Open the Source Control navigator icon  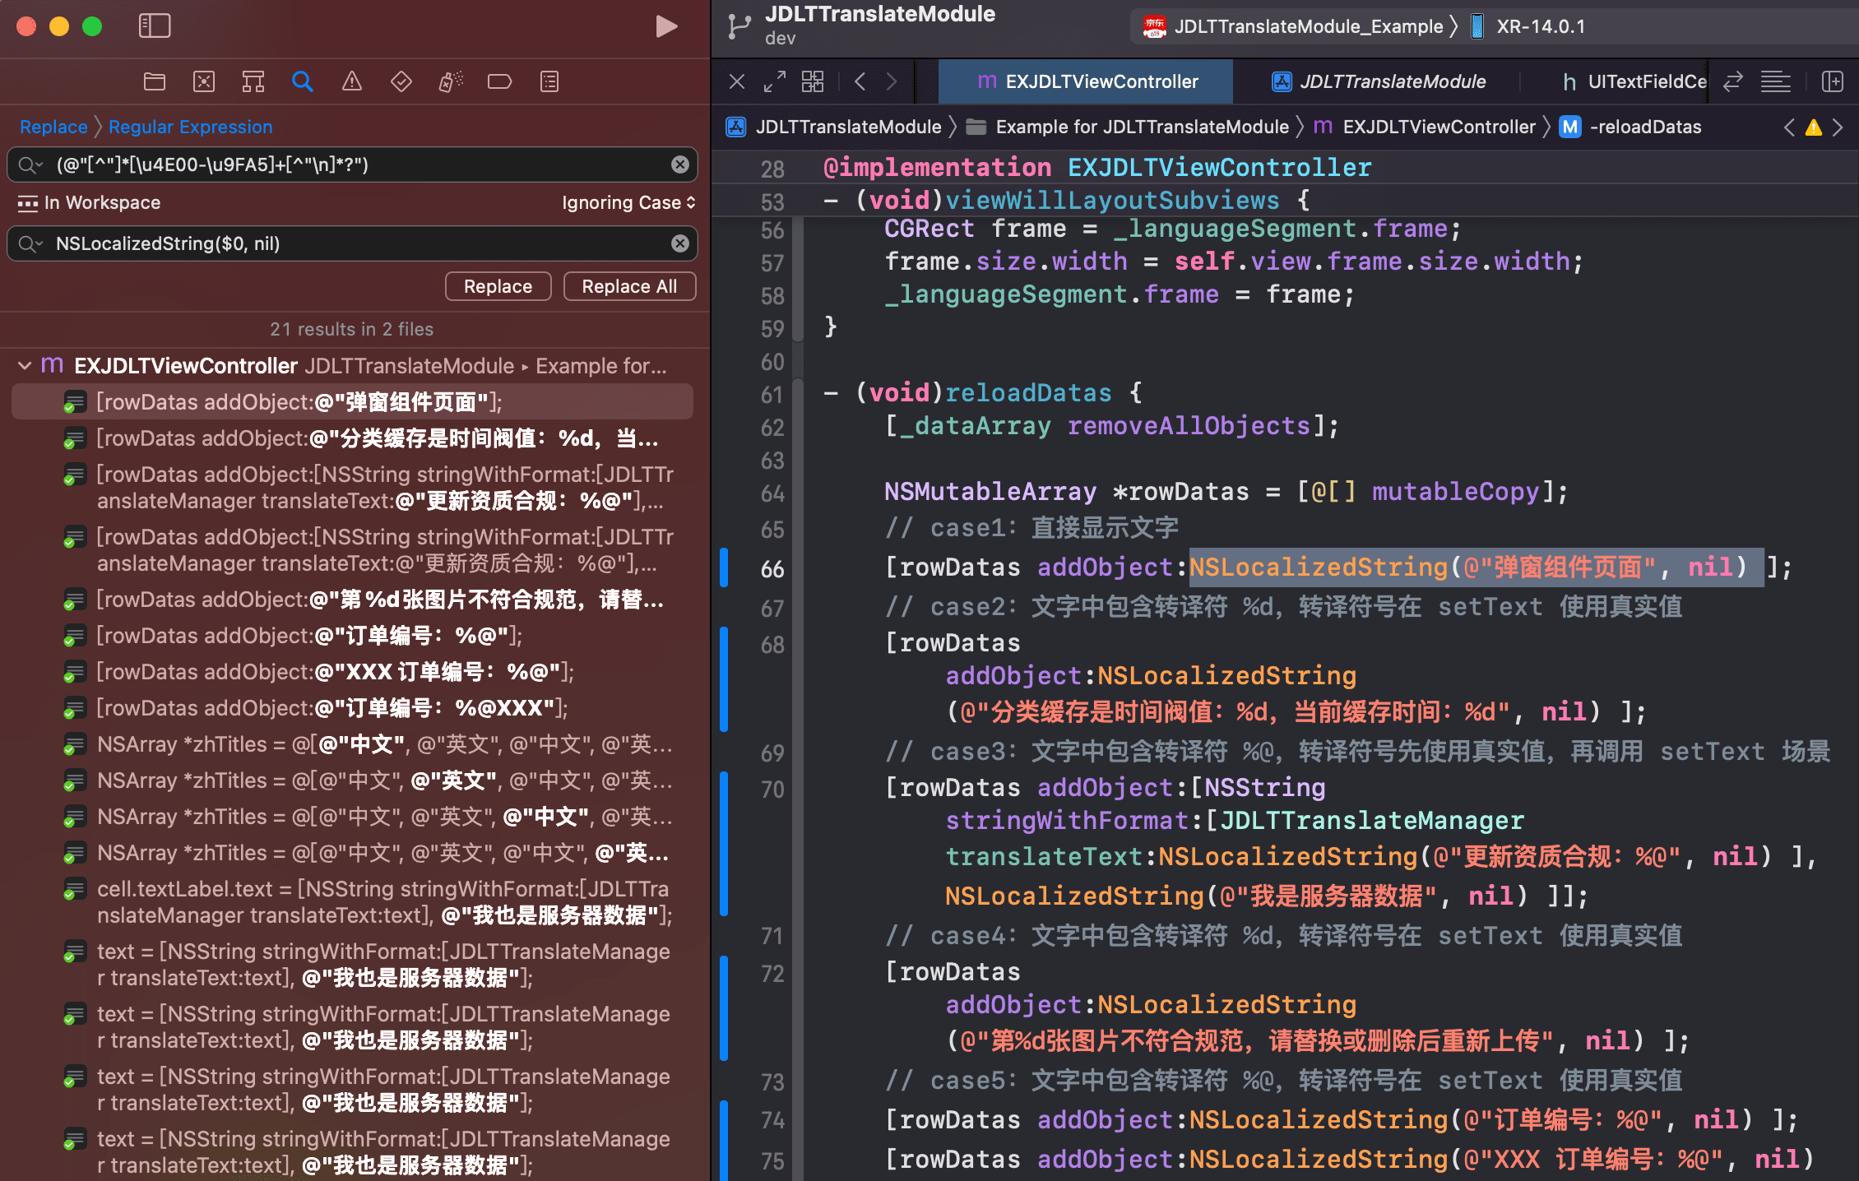pyautogui.click(x=204, y=81)
